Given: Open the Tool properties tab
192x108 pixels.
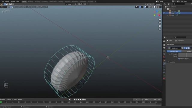Looking at the screenshot, I should click(x=164, y=41).
